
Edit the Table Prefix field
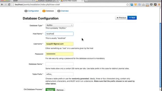pos(59,74)
